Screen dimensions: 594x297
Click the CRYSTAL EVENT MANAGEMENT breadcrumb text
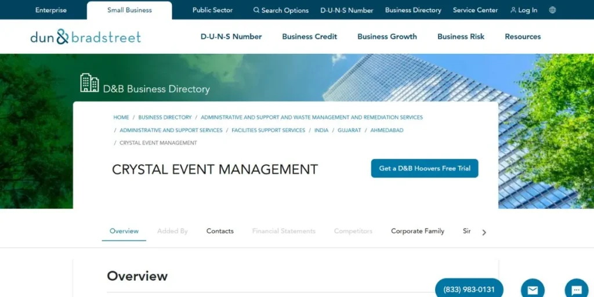[x=158, y=143]
